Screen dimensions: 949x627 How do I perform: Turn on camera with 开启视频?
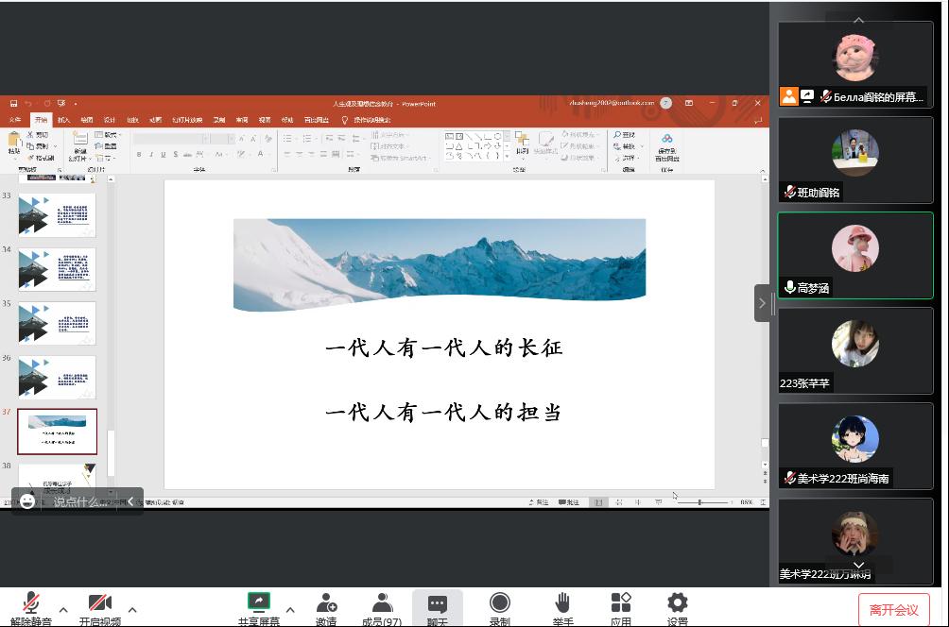tap(99, 603)
